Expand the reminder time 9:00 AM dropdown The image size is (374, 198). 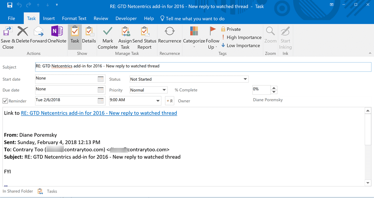(x=158, y=101)
